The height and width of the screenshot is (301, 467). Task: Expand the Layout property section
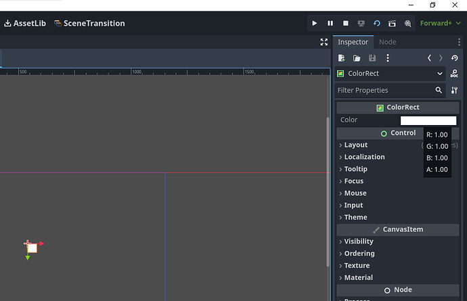(x=355, y=145)
